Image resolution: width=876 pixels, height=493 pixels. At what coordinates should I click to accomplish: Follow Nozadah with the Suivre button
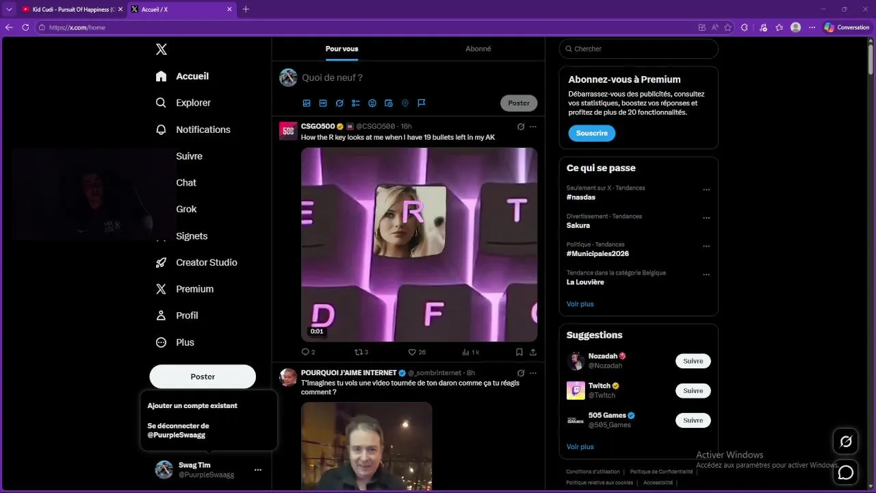pos(693,361)
